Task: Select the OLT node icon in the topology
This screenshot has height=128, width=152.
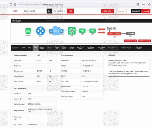Action: [x=72, y=31]
